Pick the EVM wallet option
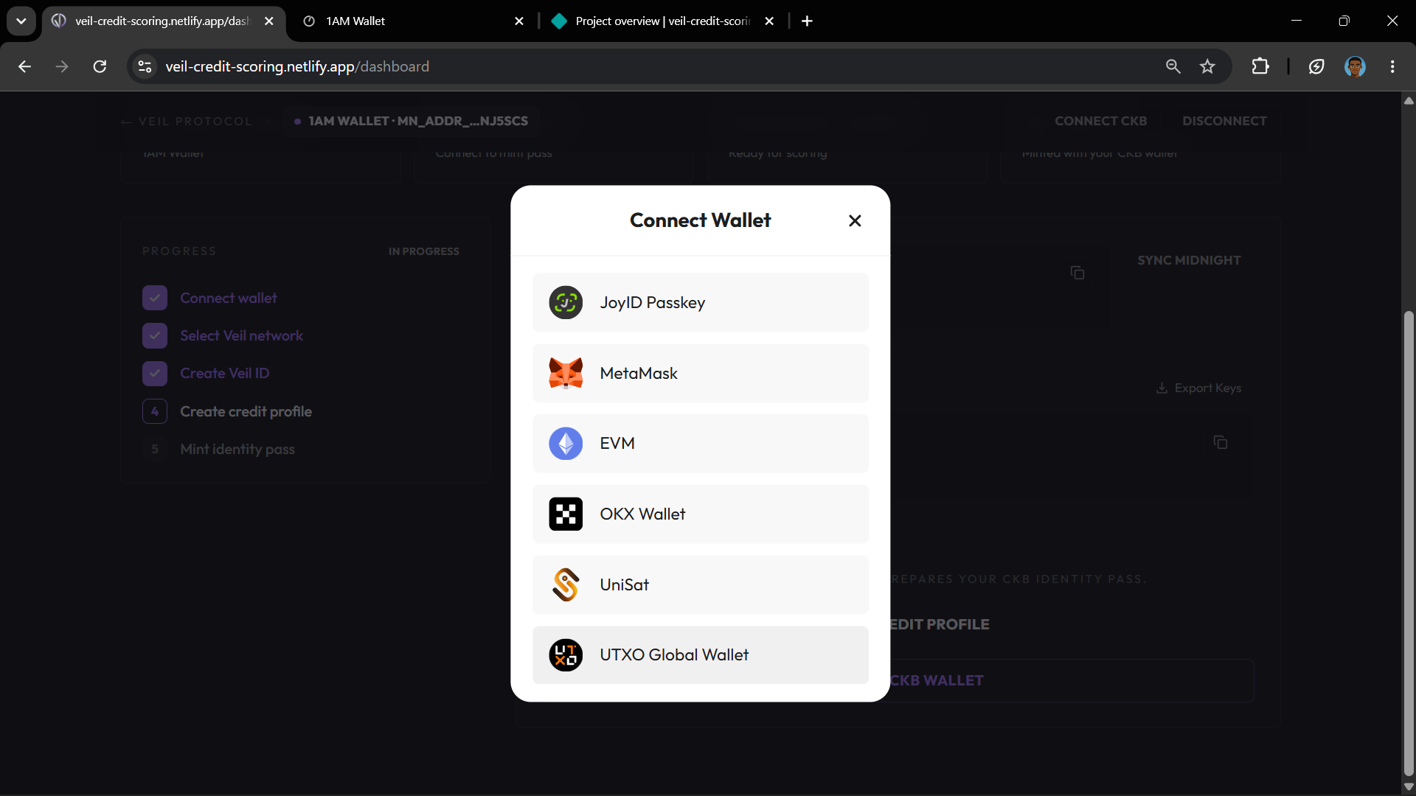 click(x=701, y=443)
